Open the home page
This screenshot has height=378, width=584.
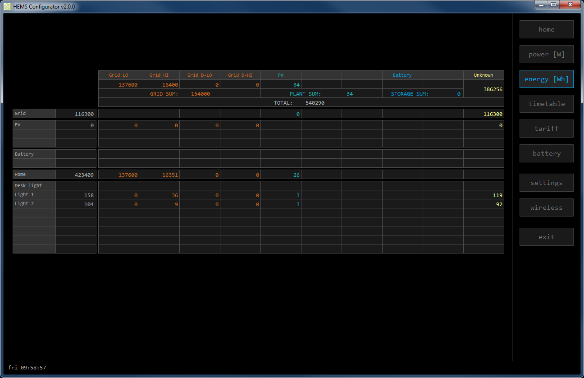pos(546,29)
